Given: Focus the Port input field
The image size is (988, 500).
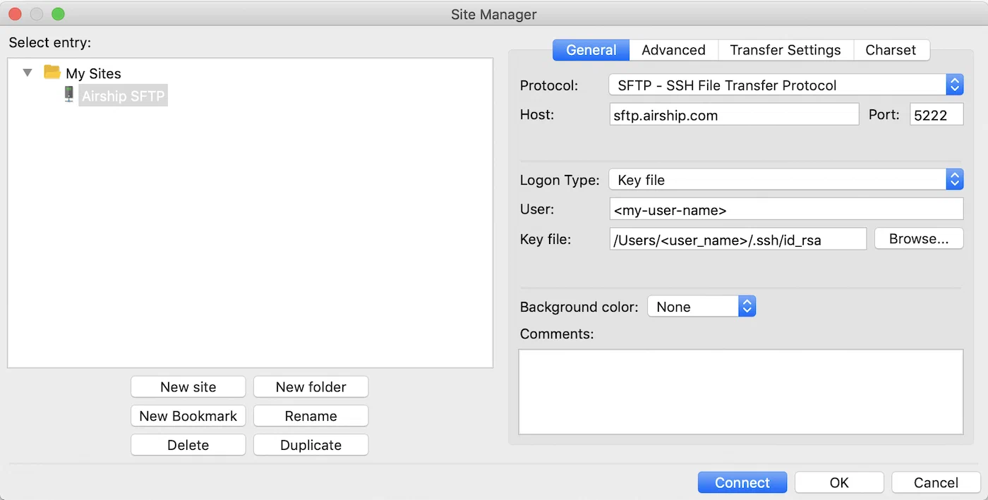Looking at the screenshot, I should 936,114.
